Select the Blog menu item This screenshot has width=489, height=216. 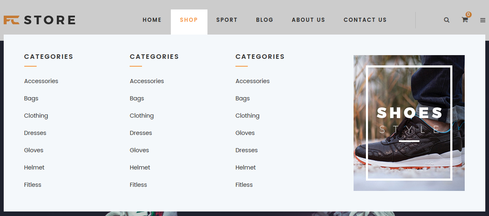click(265, 20)
